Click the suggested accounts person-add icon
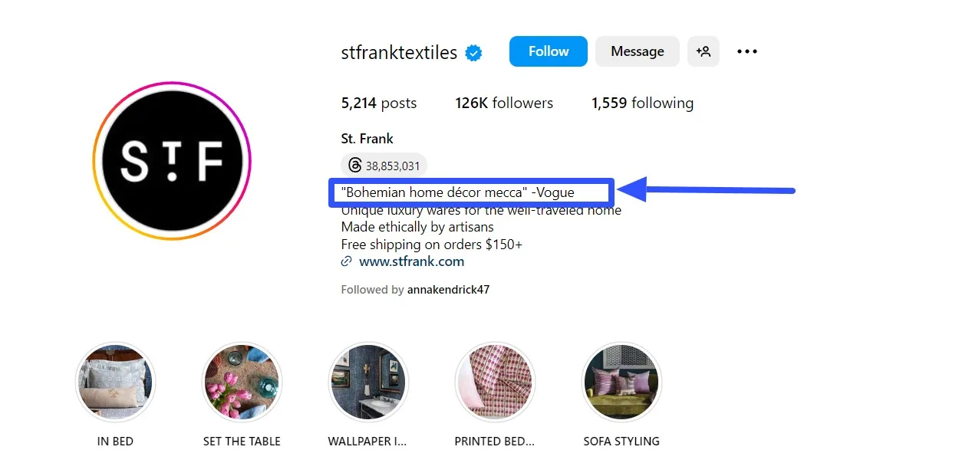 tap(704, 51)
